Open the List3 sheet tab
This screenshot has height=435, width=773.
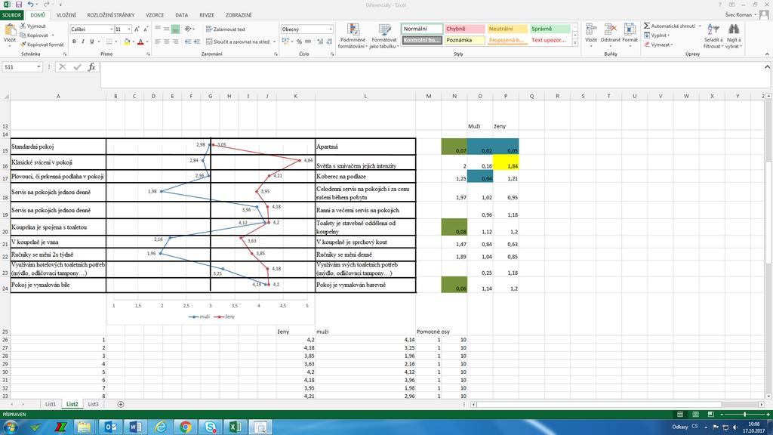[93, 404]
